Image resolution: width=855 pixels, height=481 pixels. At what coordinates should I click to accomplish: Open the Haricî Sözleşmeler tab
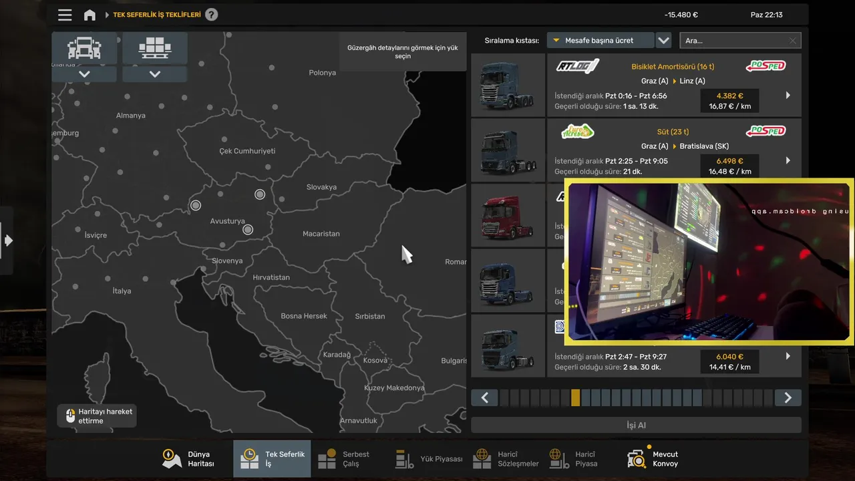point(506,459)
